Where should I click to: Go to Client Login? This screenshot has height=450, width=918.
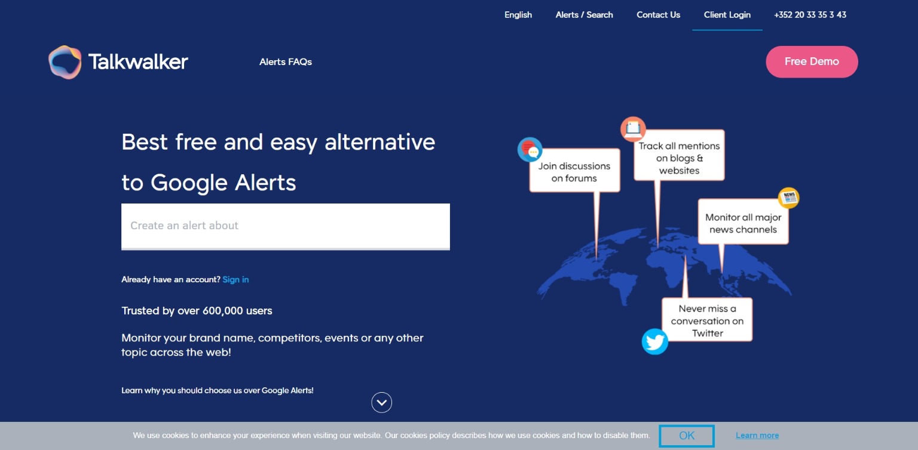click(x=727, y=15)
